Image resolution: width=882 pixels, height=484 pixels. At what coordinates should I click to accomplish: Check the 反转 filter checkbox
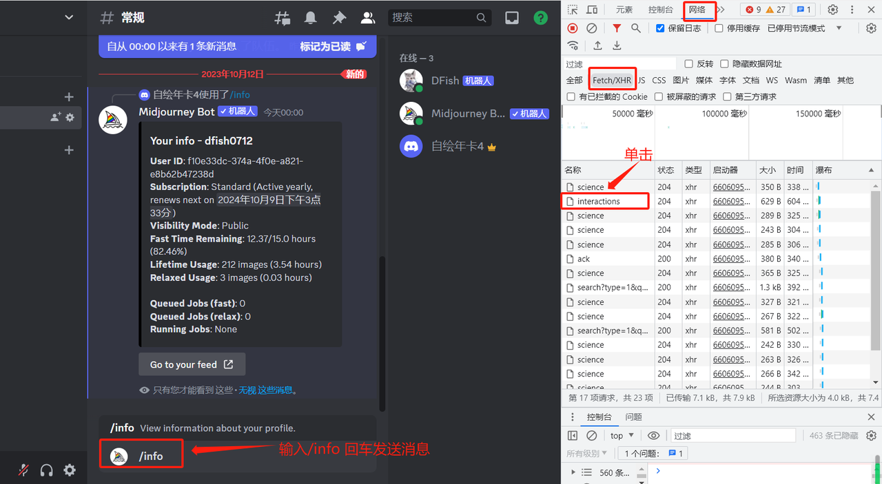point(689,64)
